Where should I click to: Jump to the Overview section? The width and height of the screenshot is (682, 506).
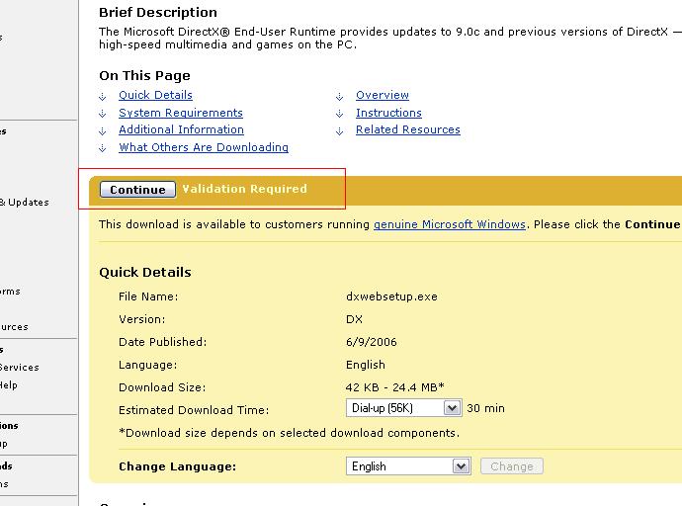[383, 95]
